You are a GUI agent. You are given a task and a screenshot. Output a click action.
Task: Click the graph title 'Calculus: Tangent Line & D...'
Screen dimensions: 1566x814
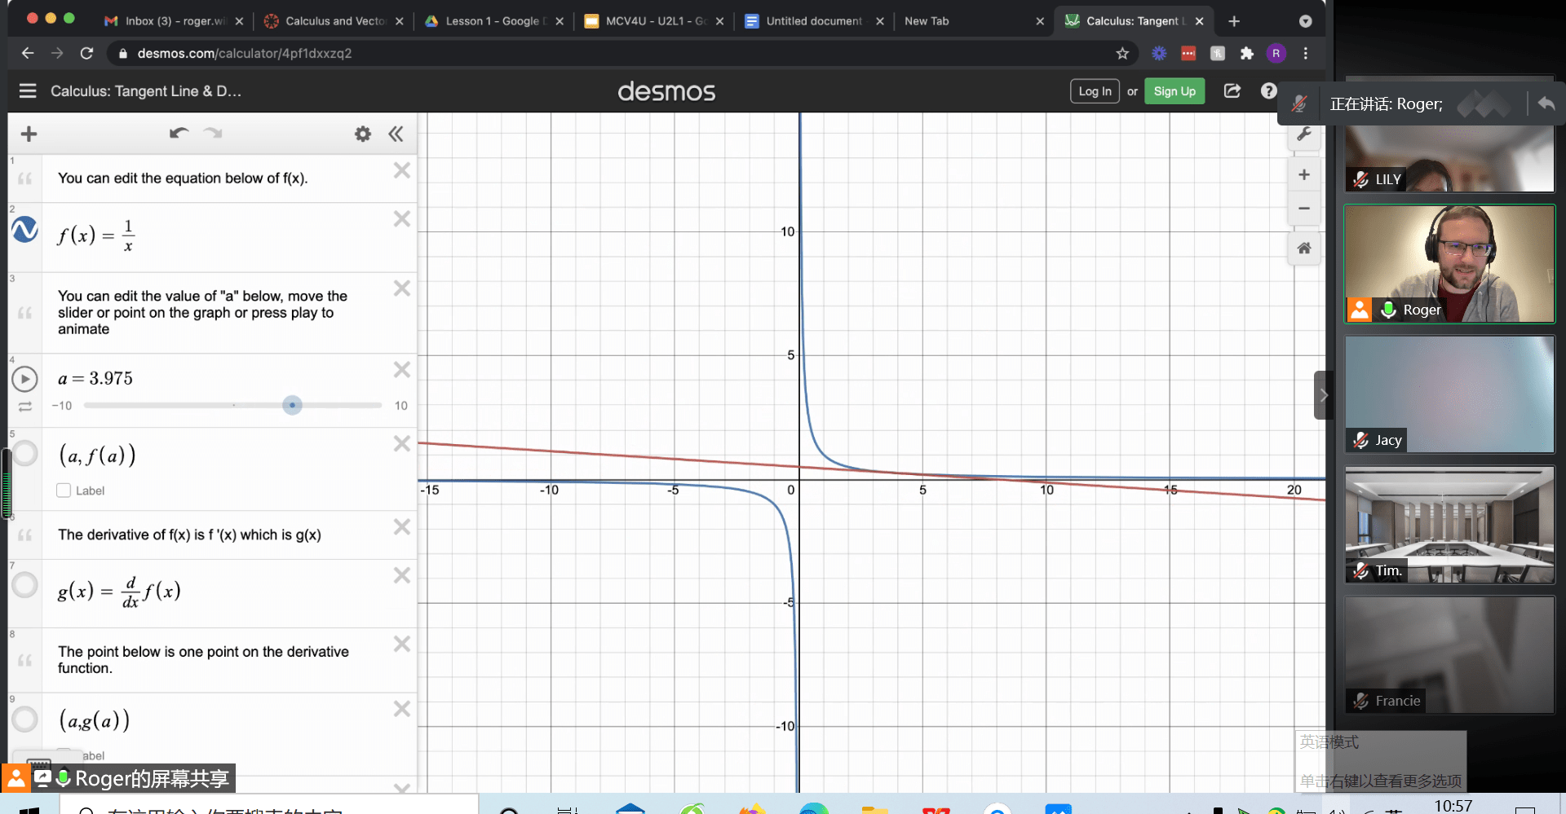click(146, 91)
